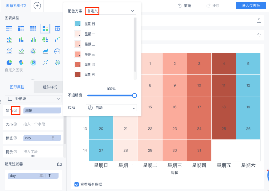Click clear icon beside 结果过滤器
Screen dimensions: 269x191
click(x=59, y=164)
